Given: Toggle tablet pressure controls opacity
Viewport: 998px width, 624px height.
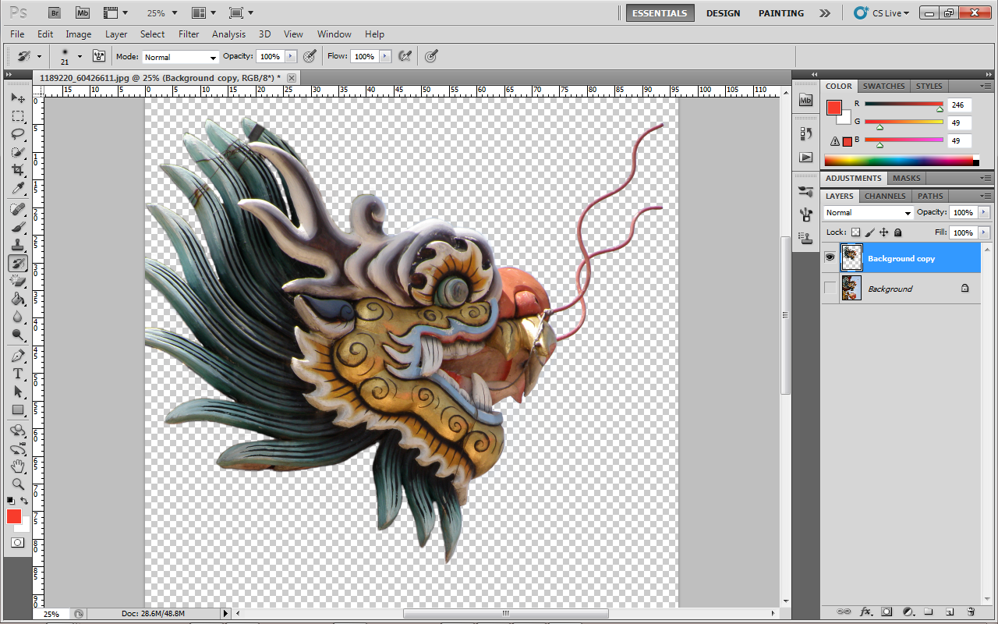Looking at the screenshot, I should (310, 56).
